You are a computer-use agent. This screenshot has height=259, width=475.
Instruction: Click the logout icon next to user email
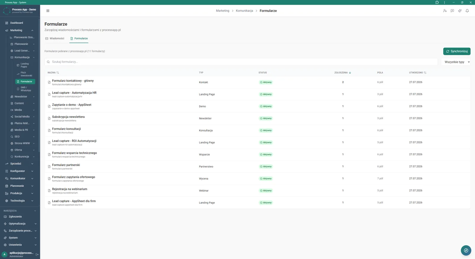click(x=37, y=254)
